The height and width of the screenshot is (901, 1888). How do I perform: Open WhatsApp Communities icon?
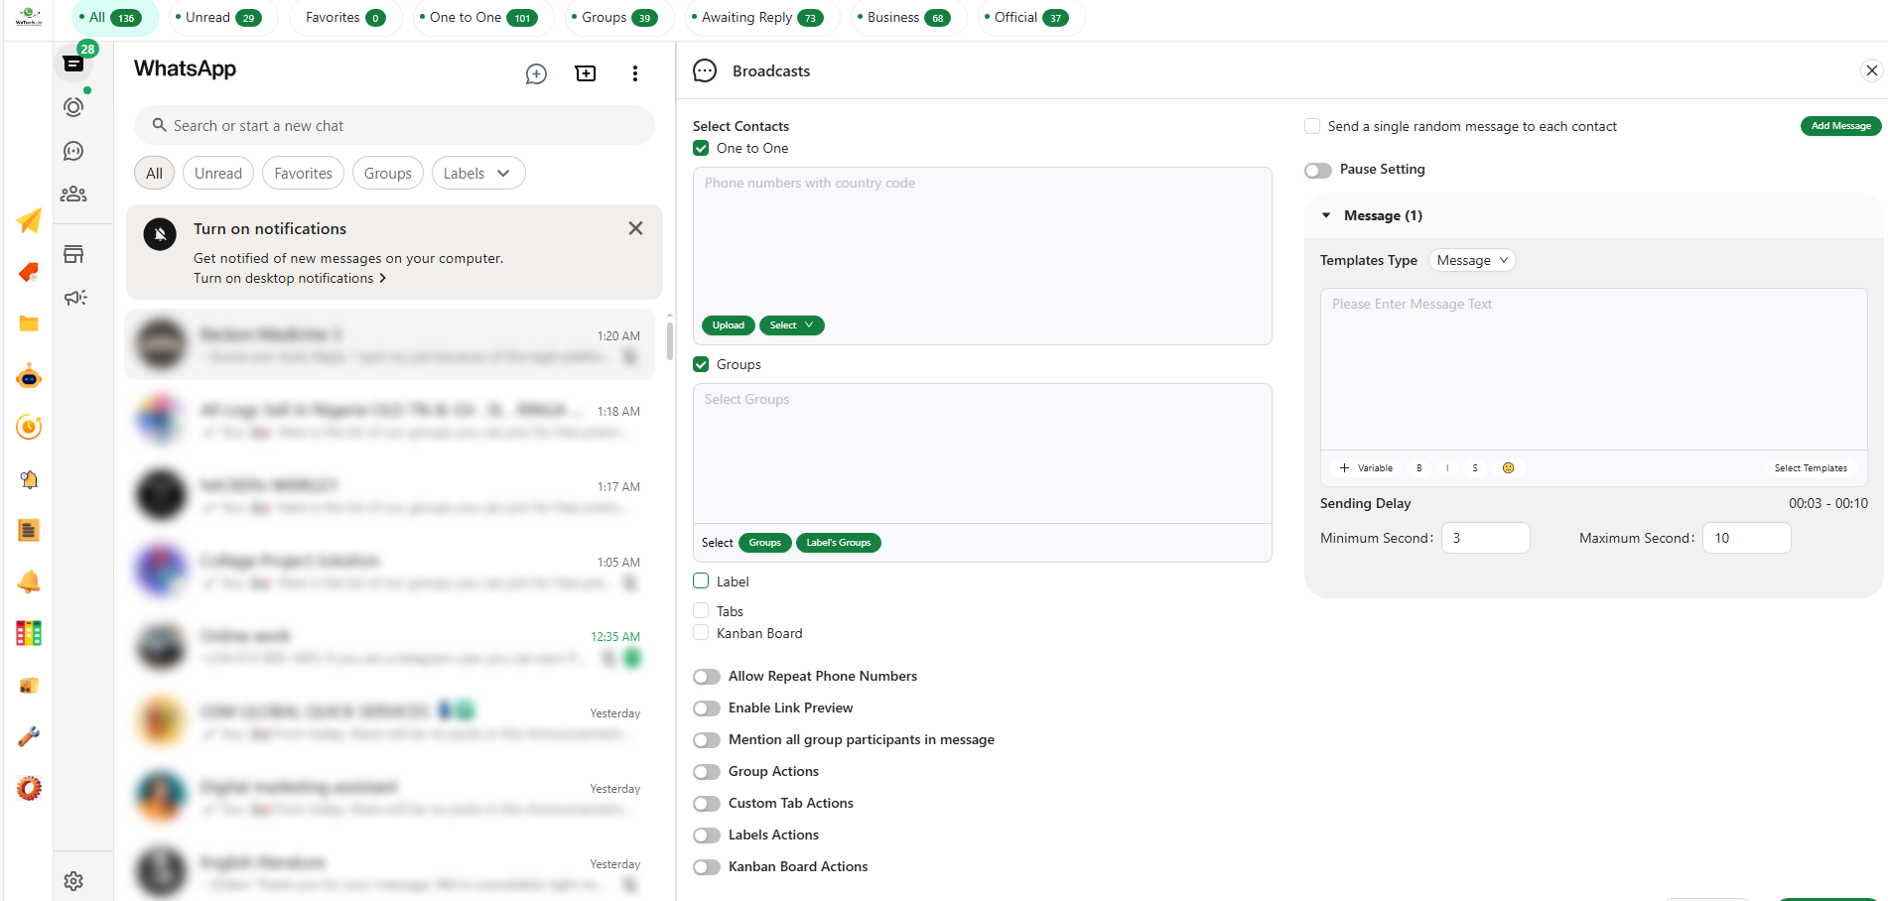pyautogui.click(x=73, y=194)
